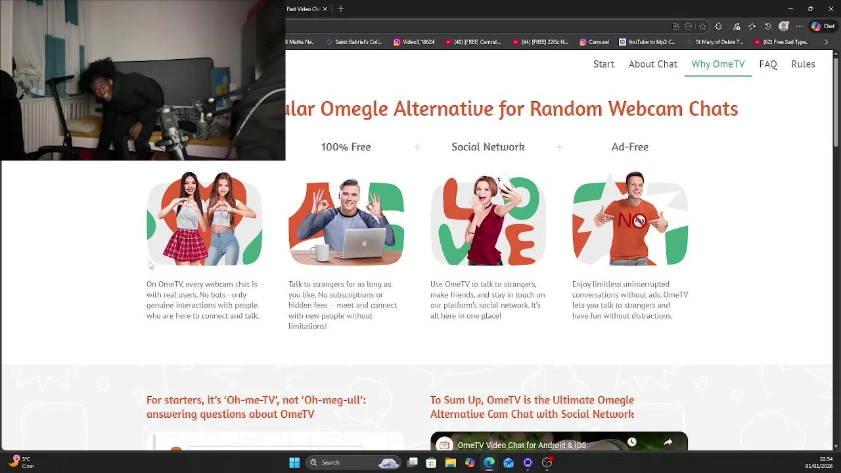Open the favorites list icon
This screenshot has height=473, width=841.
pyautogui.click(x=752, y=26)
